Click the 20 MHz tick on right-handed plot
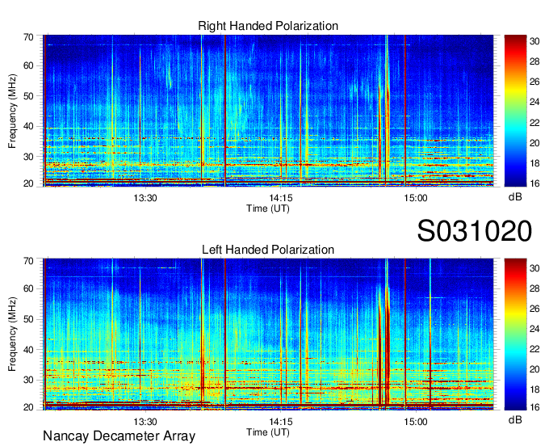Viewport: 549px width, 446px height. click(28, 183)
